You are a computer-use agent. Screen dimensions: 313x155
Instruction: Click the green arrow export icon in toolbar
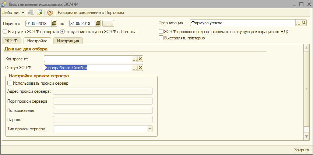point(40,13)
